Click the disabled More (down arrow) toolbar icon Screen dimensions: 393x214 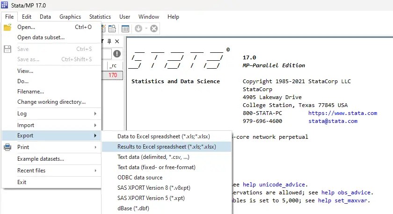[138, 29]
